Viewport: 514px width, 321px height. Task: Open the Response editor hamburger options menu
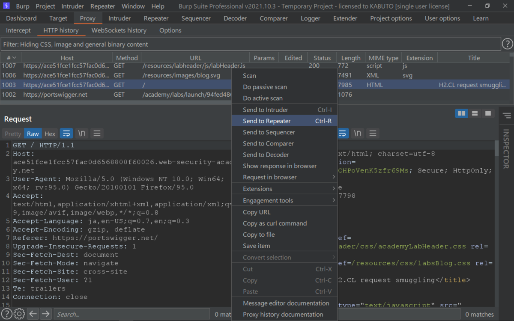point(373,134)
